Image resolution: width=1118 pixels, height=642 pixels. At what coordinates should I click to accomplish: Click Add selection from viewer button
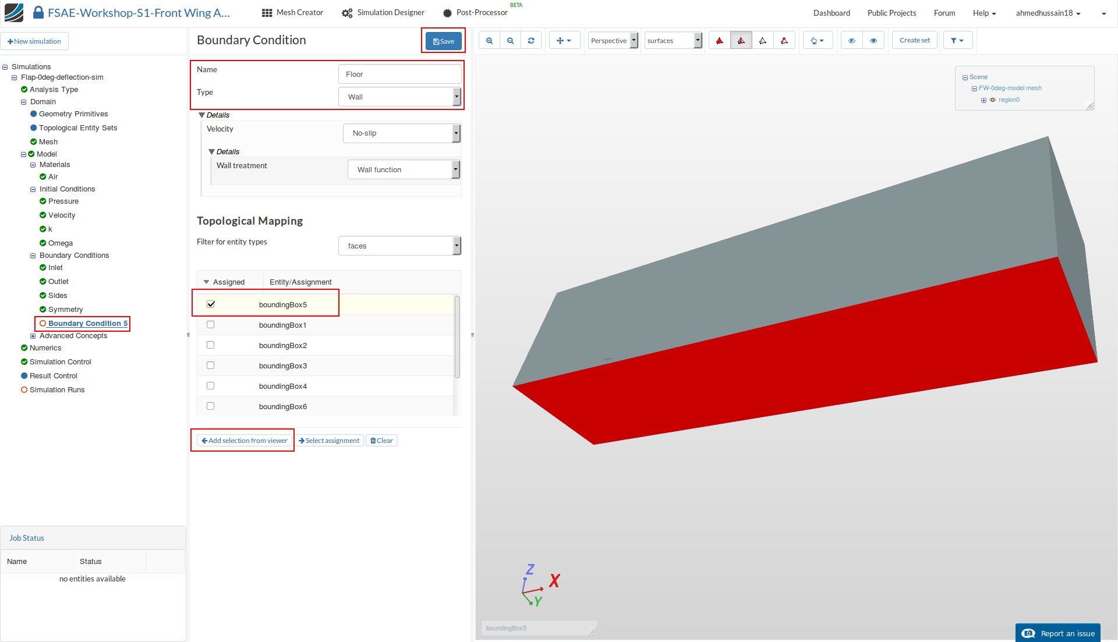click(245, 441)
